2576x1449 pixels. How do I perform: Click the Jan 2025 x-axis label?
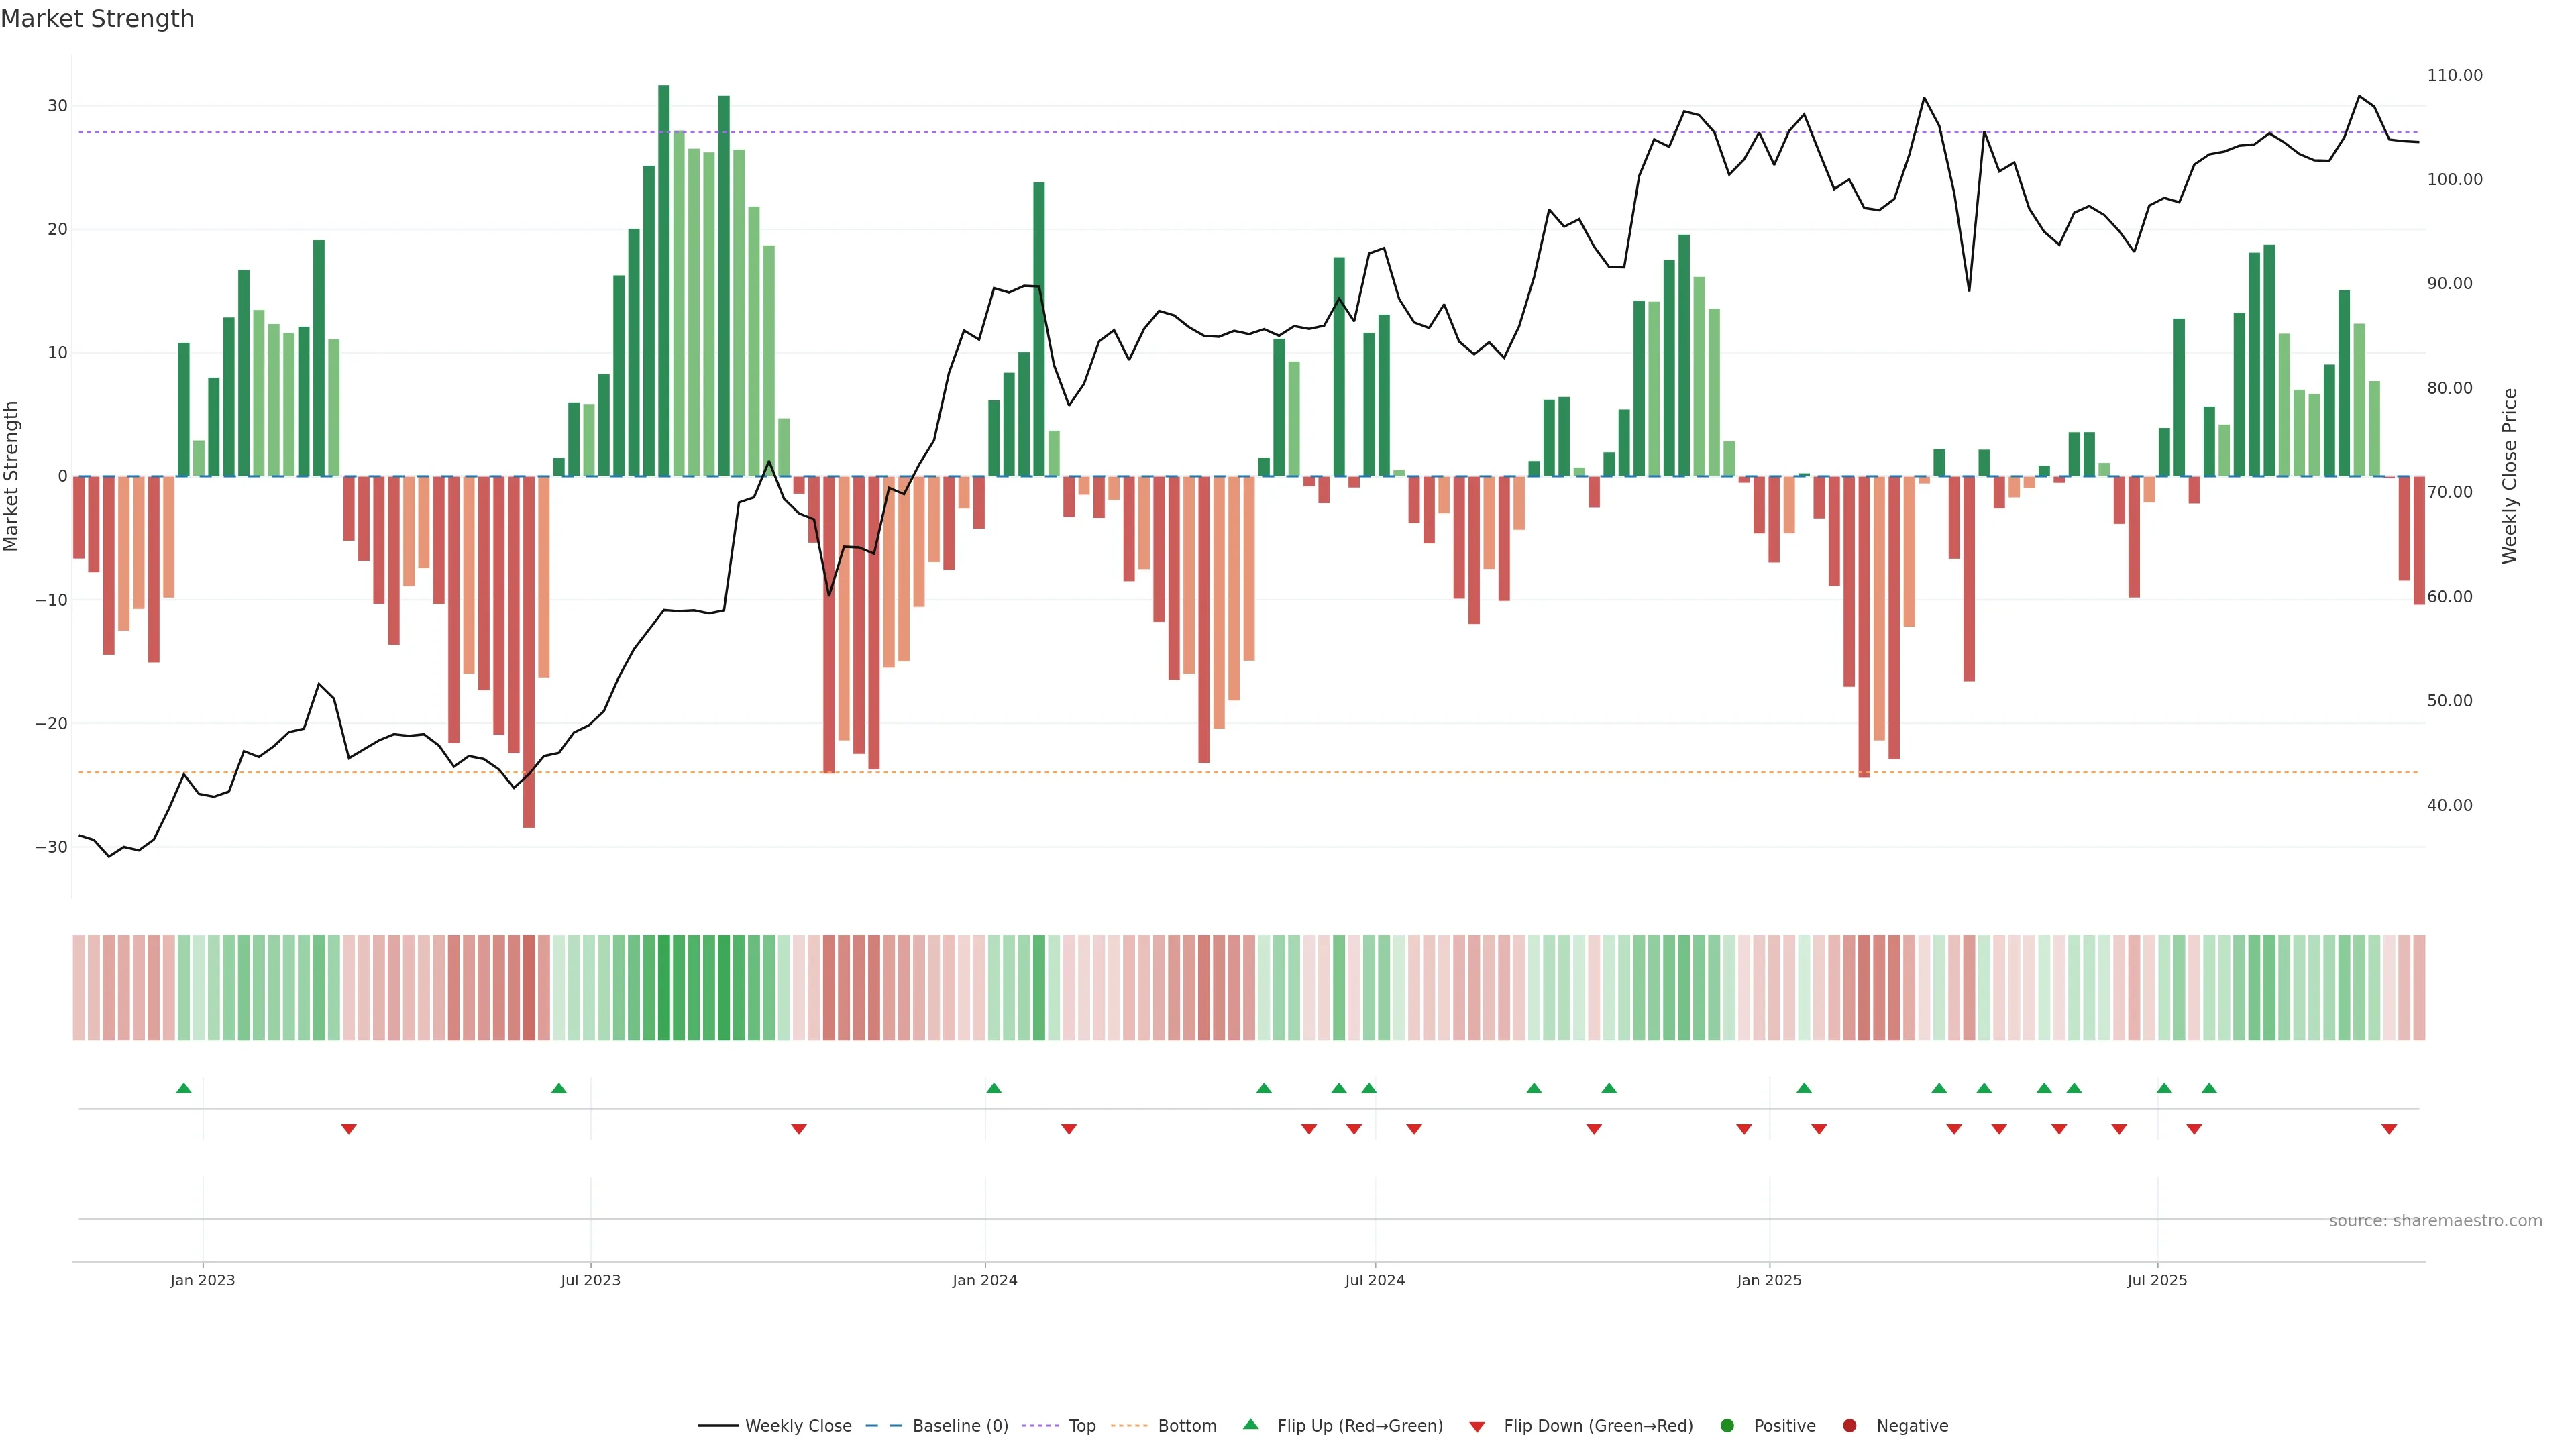tap(1768, 1280)
